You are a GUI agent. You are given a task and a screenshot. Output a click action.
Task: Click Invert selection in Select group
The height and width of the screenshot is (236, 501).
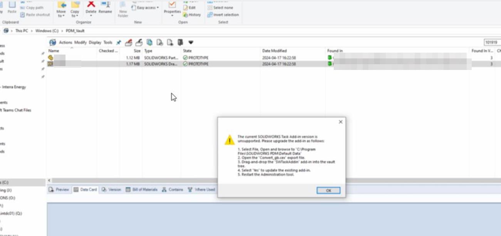(223, 15)
